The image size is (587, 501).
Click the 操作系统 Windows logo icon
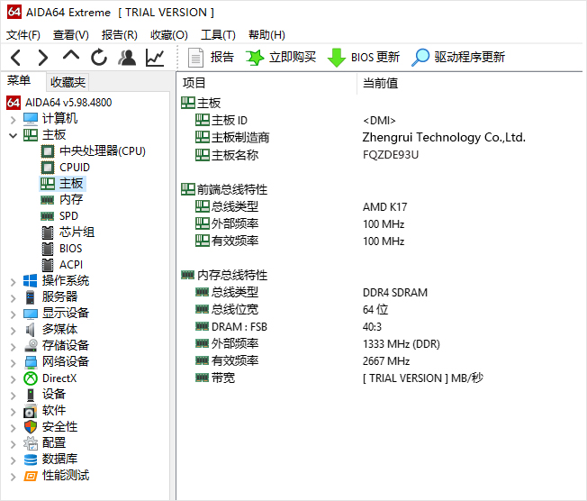(x=31, y=281)
